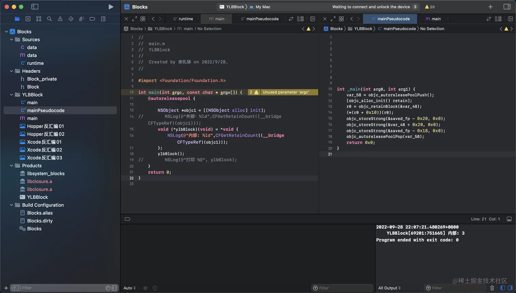The height and width of the screenshot is (293, 516).
Task: Collapse the Products folder
Action: tap(12, 166)
